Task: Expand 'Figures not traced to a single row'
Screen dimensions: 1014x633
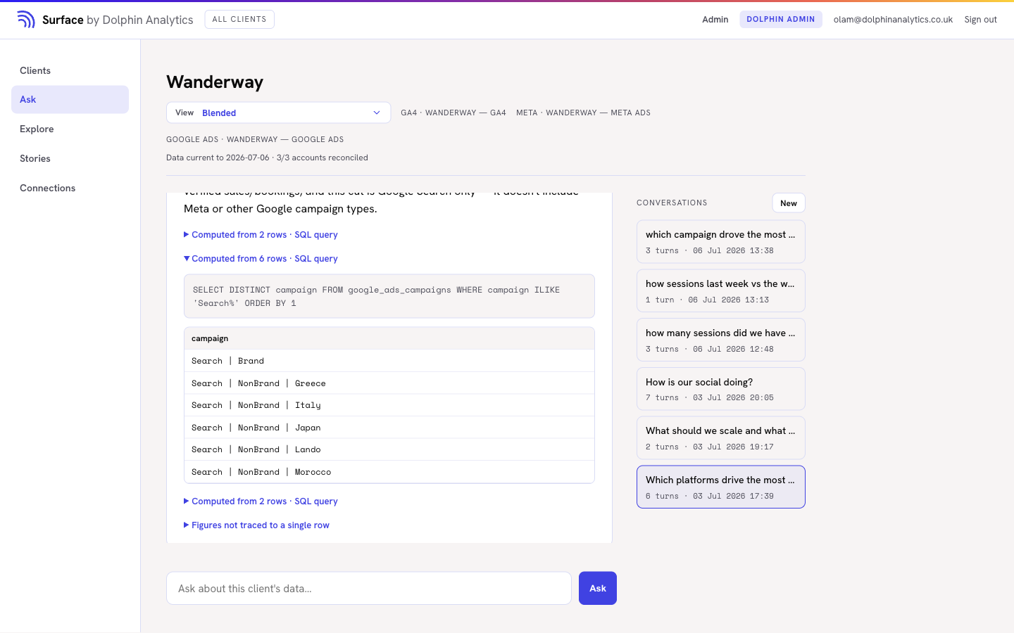Action: pos(256,525)
